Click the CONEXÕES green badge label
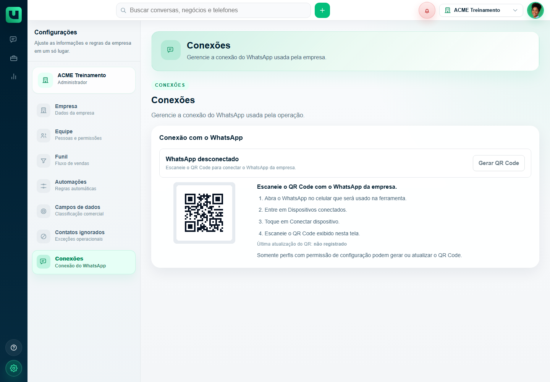The image size is (550, 382). (x=170, y=85)
